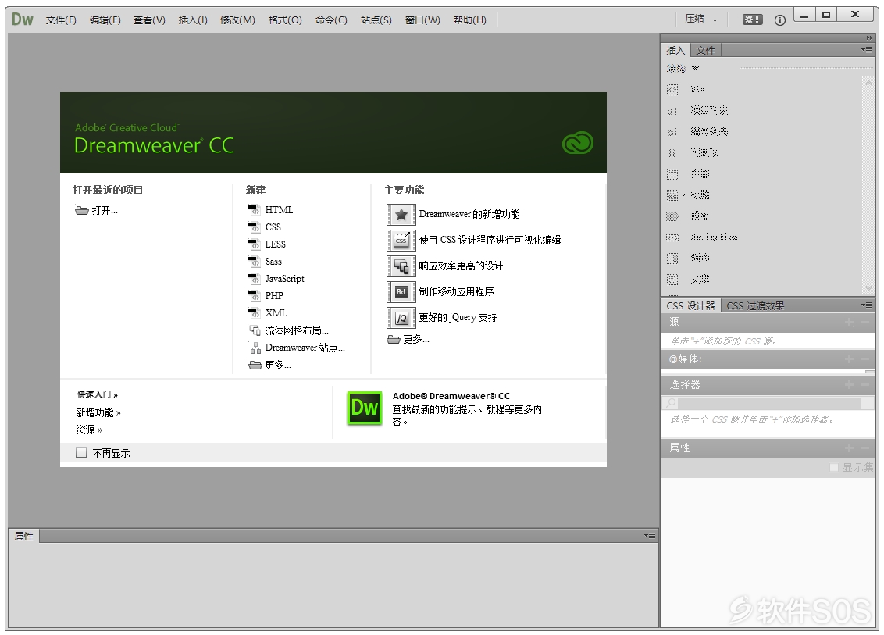This screenshot has height=635, width=884.
Task: Click the green Dw icon in welcome footer
Action: (364, 408)
